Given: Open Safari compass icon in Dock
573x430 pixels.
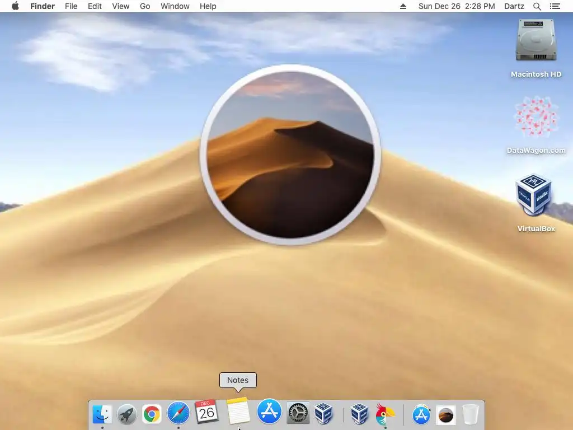Looking at the screenshot, I should (179, 414).
